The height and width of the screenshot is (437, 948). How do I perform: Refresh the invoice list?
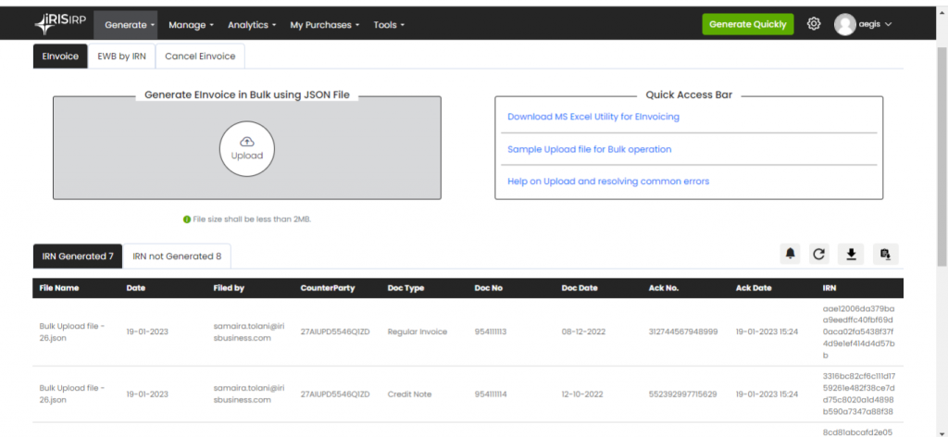click(x=819, y=255)
